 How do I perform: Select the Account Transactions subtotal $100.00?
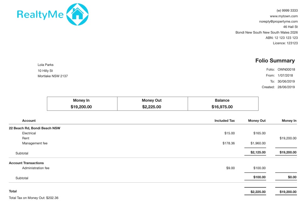coord(259,177)
